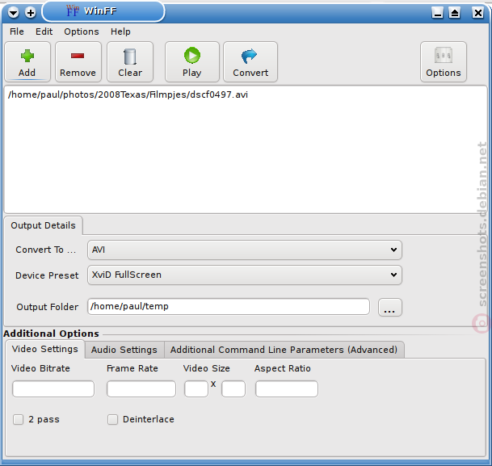Clear the file list
Viewport: 492px width, 466px height.
[x=130, y=61]
